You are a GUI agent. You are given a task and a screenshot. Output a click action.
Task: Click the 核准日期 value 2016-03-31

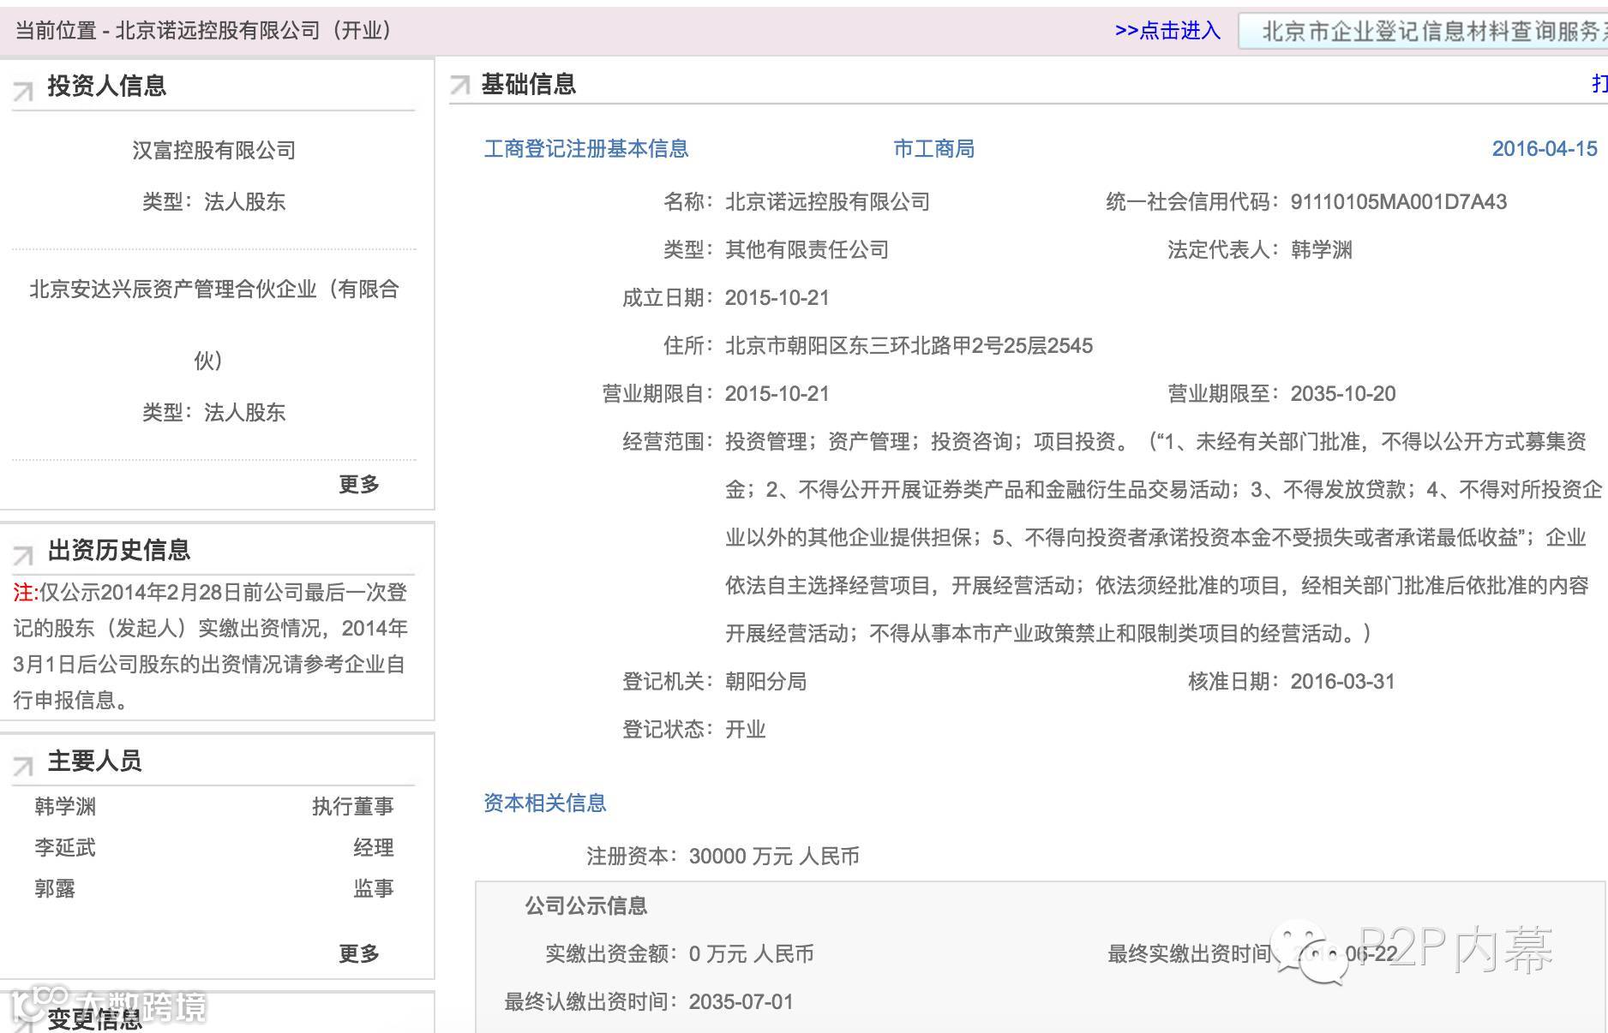tap(1343, 682)
